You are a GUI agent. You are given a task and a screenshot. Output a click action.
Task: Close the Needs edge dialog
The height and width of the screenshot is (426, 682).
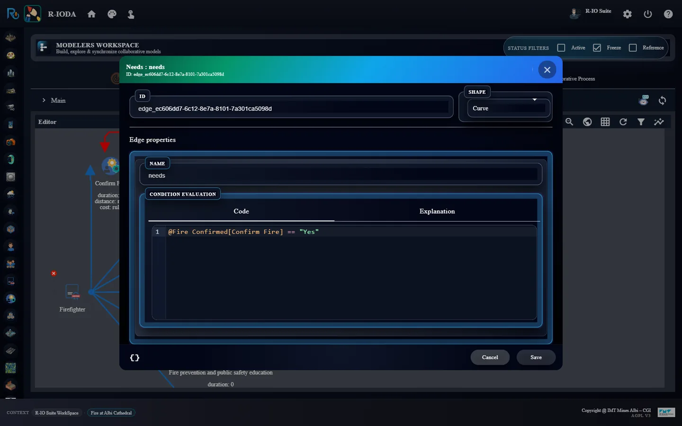(547, 70)
